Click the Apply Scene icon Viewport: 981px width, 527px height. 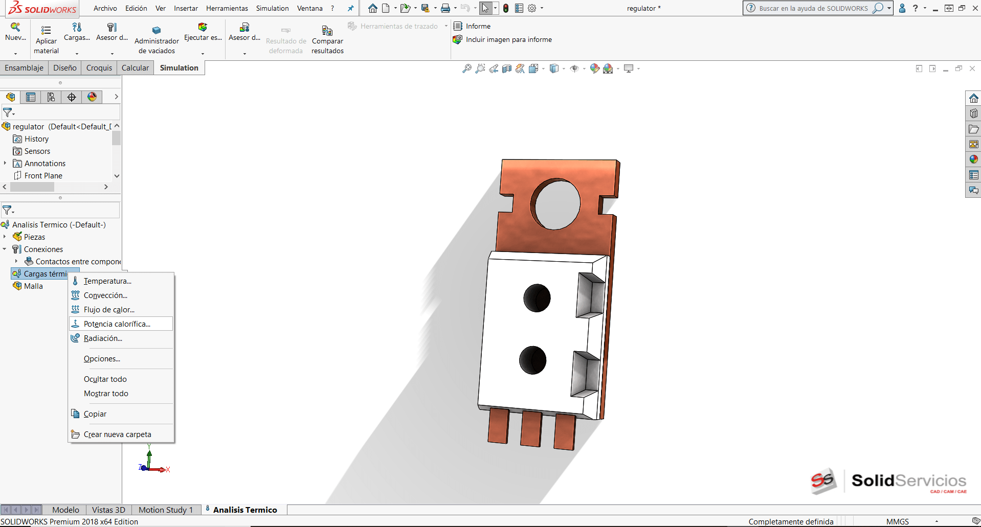coord(608,68)
